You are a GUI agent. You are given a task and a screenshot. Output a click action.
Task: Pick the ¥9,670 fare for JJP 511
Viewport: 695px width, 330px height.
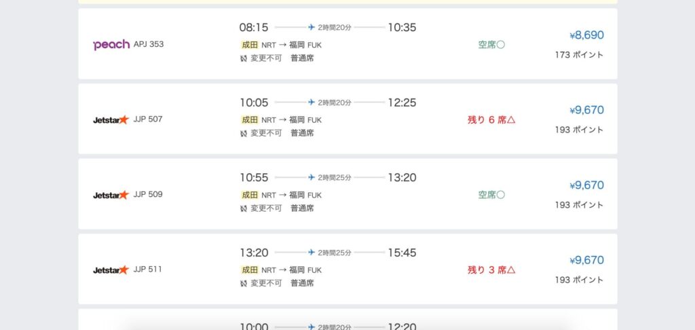[586, 260]
